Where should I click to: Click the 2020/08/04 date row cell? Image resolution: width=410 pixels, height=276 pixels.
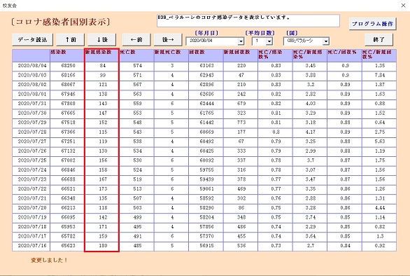[x=31, y=66]
